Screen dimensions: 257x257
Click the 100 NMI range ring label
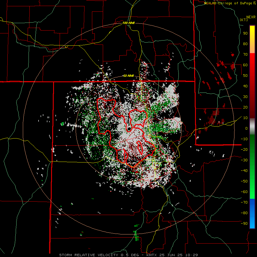tap(128, 23)
